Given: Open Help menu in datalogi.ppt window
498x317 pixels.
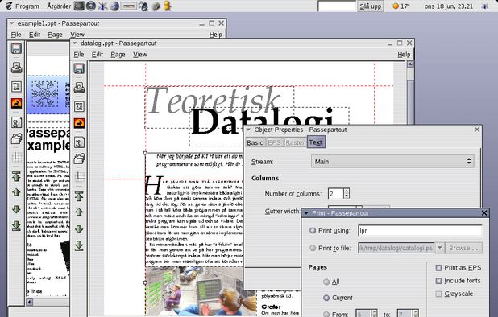Looking at the screenshot, I should coord(404,55).
